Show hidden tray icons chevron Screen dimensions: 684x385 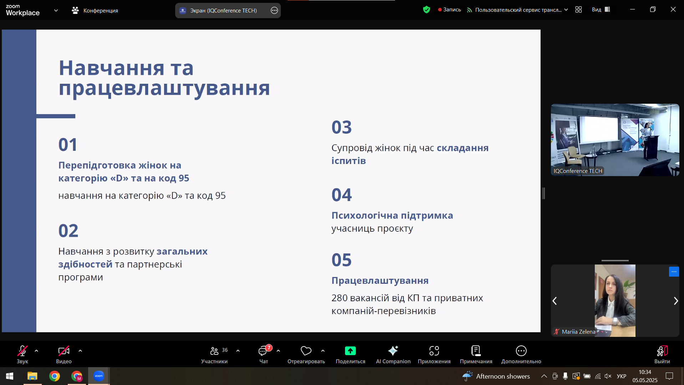pyautogui.click(x=544, y=376)
